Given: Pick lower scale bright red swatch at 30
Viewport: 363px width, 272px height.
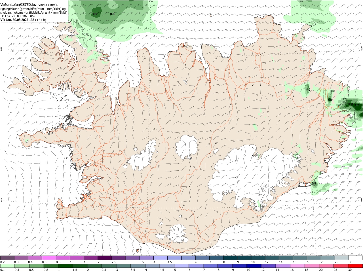Looking at the screenshot, I should tap(355, 266).
